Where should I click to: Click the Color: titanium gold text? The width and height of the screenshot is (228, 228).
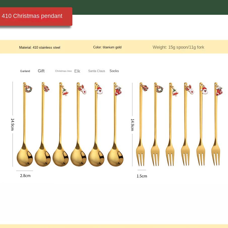click(107, 47)
